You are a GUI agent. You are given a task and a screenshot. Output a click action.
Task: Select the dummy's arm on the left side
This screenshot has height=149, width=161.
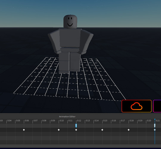(54, 42)
